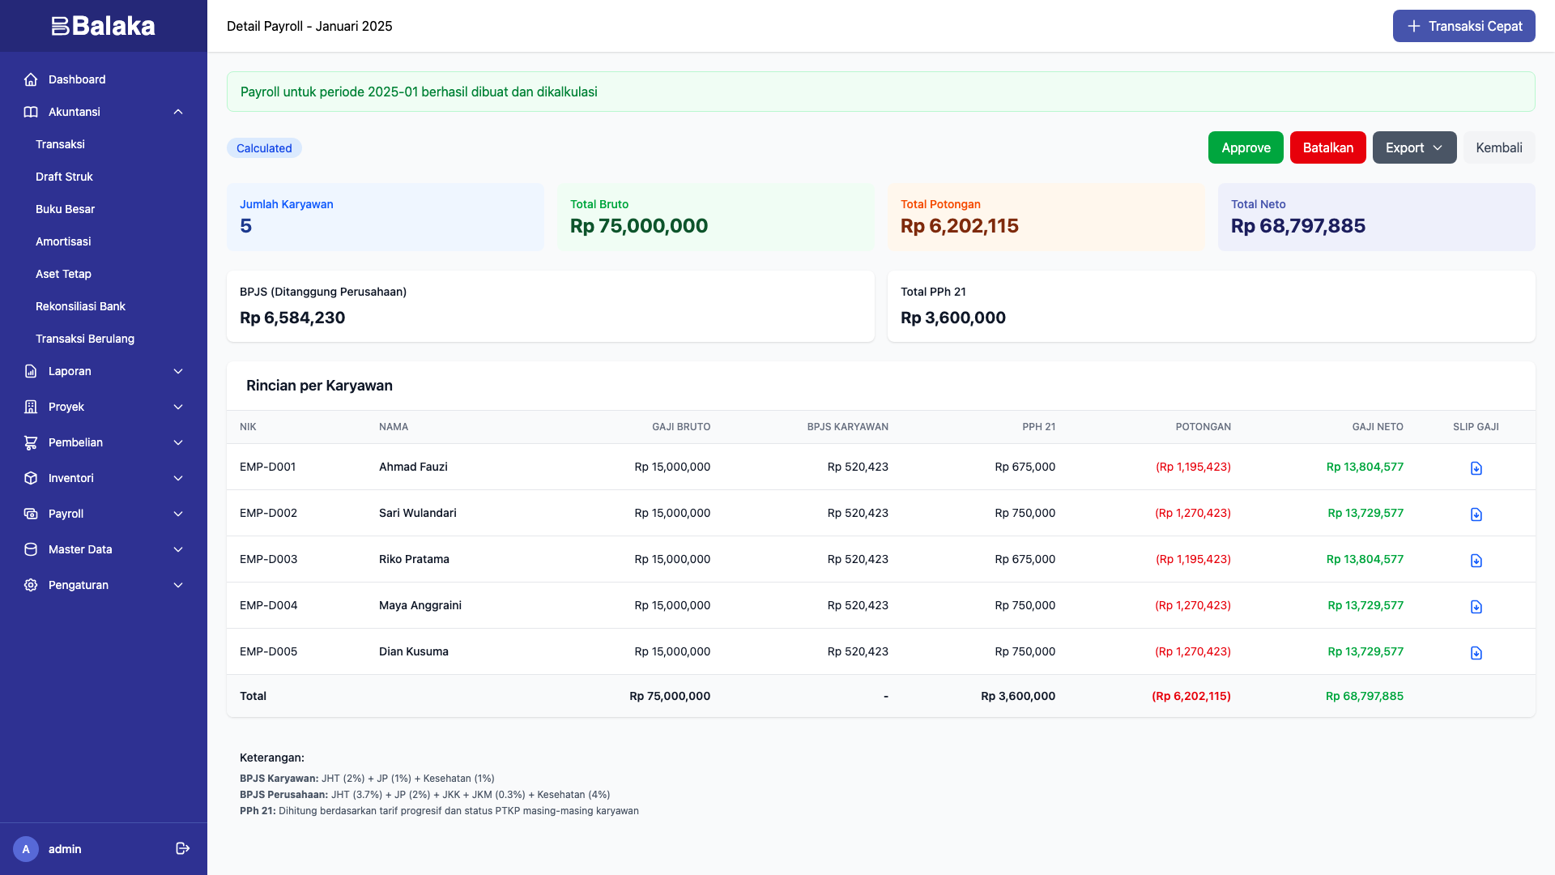
Task: Click the Pembelian cart icon
Action: coord(31,442)
